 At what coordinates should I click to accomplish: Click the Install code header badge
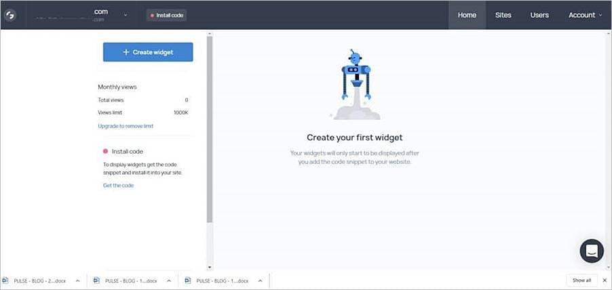tap(167, 15)
